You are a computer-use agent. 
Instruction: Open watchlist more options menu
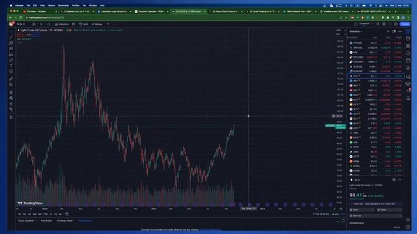click(400, 32)
